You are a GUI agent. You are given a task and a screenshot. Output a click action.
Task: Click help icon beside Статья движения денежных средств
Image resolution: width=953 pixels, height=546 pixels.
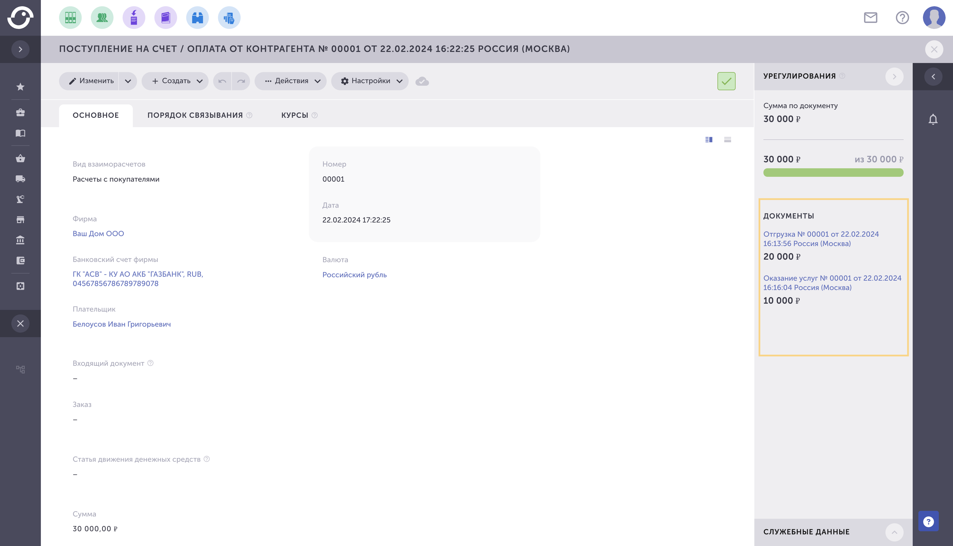pyautogui.click(x=207, y=459)
